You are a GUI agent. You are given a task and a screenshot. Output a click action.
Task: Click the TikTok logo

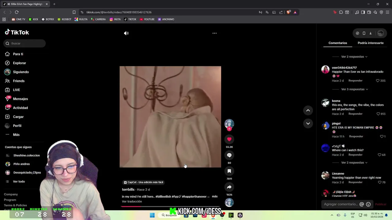[x=17, y=32]
